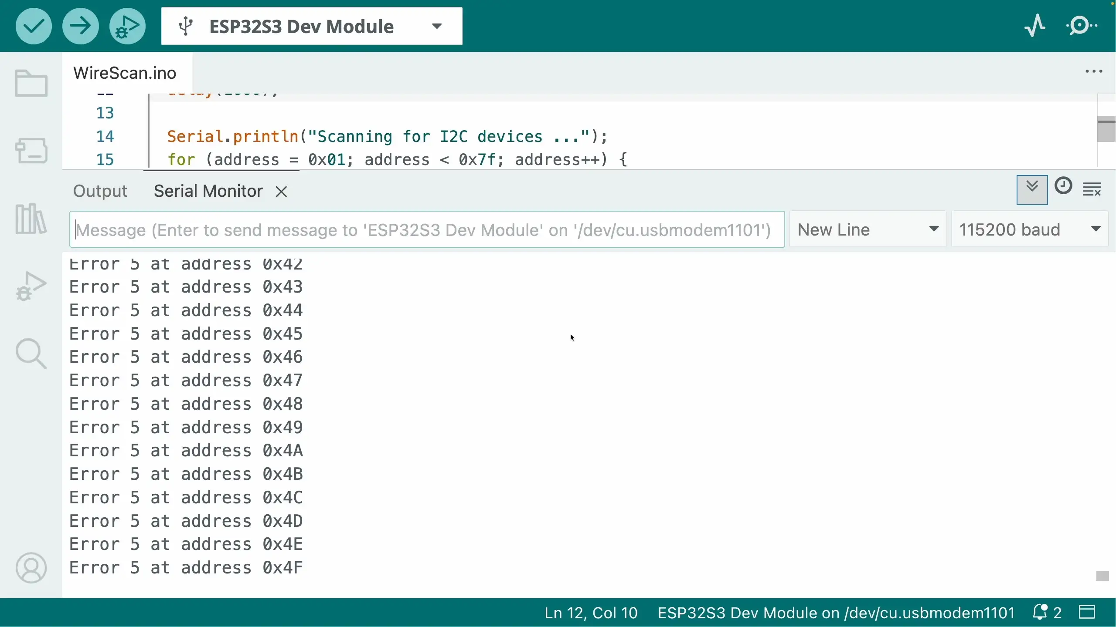The height and width of the screenshot is (627, 1116).
Task: Open the Boards Manager sidebar panel
Action: [31, 150]
